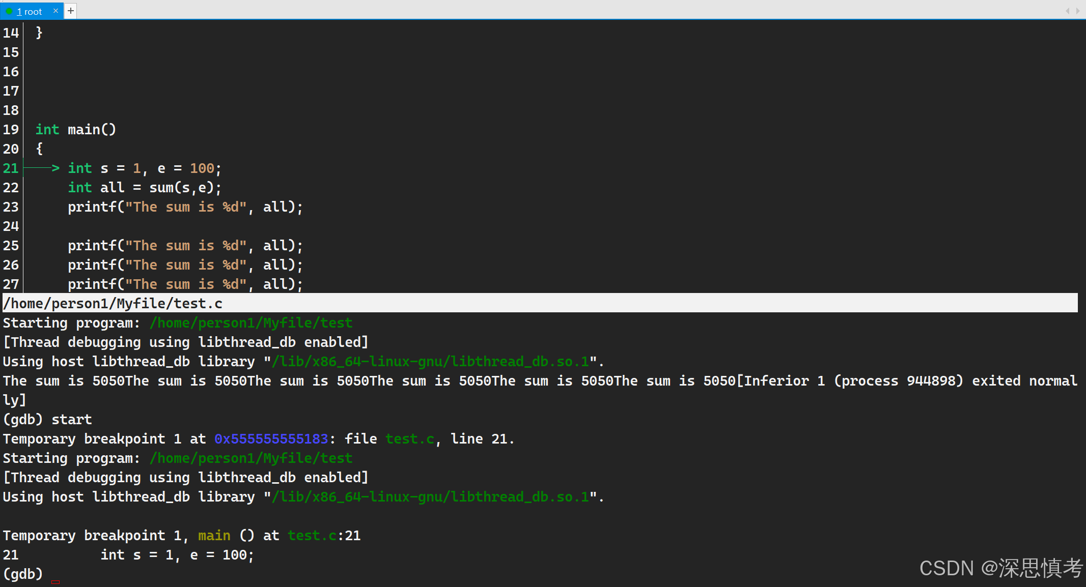Click the plus icon to open new tab
The height and width of the screenshot is (587, 1086).
click(x=71, y=11)
